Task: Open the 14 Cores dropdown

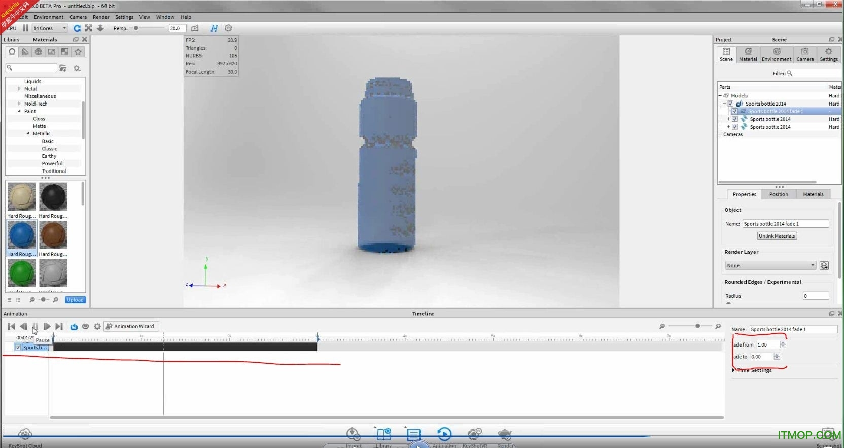Action: pyautogui.click(x=50, y=28)
